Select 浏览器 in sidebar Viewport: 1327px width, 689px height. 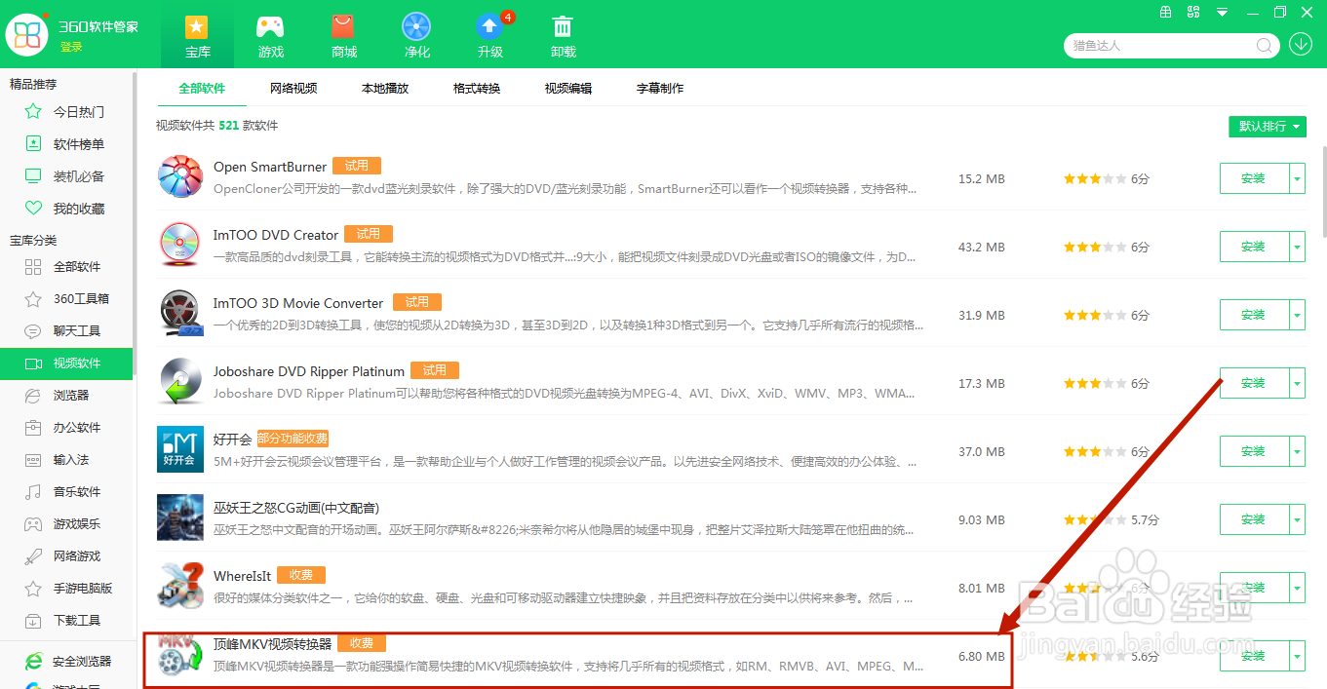67,396
